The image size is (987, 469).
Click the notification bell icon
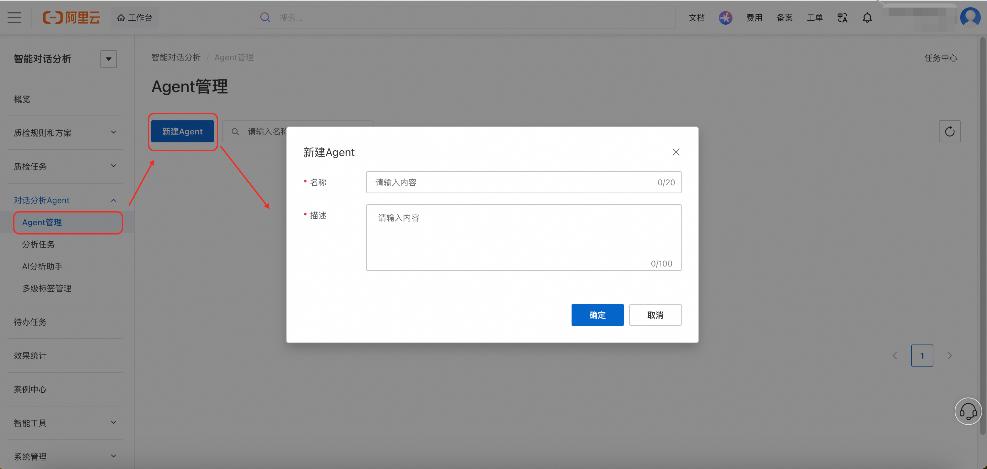coord(867,18)
